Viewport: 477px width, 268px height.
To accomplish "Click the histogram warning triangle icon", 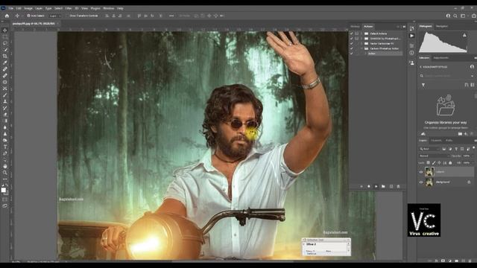I will pyautogui.click(x=464, y=35).
